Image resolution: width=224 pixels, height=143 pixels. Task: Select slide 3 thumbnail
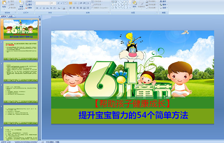(x=21, y=72)
